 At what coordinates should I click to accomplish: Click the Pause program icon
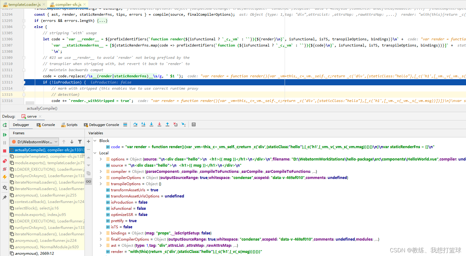[5, 143]
